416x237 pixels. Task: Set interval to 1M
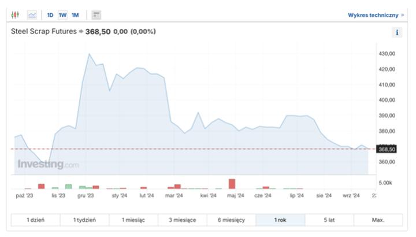click(x=75, y=14)
